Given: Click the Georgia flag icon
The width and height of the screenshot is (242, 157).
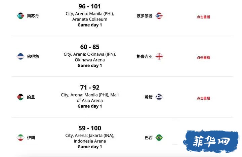Looking at the screenshot, I should (159, 56).
